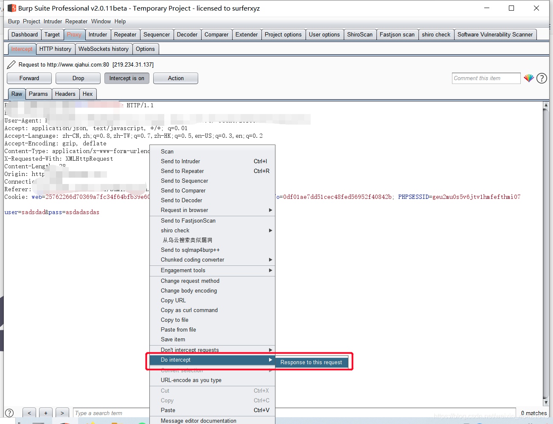
Task: Choose Paste from file
Action: [212, 329]
